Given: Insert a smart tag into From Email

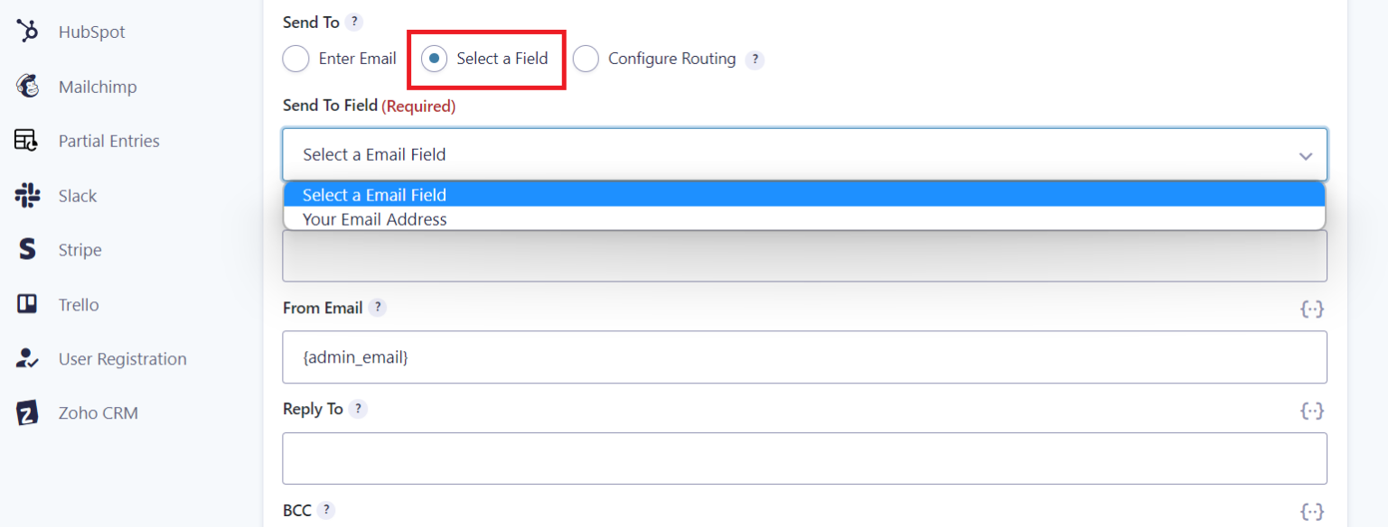Looking at the screenshot, I should pyautogui.click(x=1312, y=309).
